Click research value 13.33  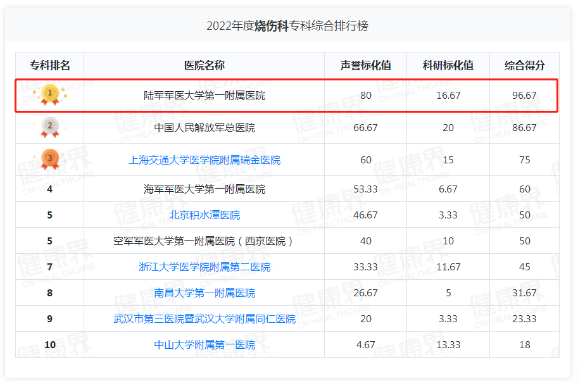448,345
